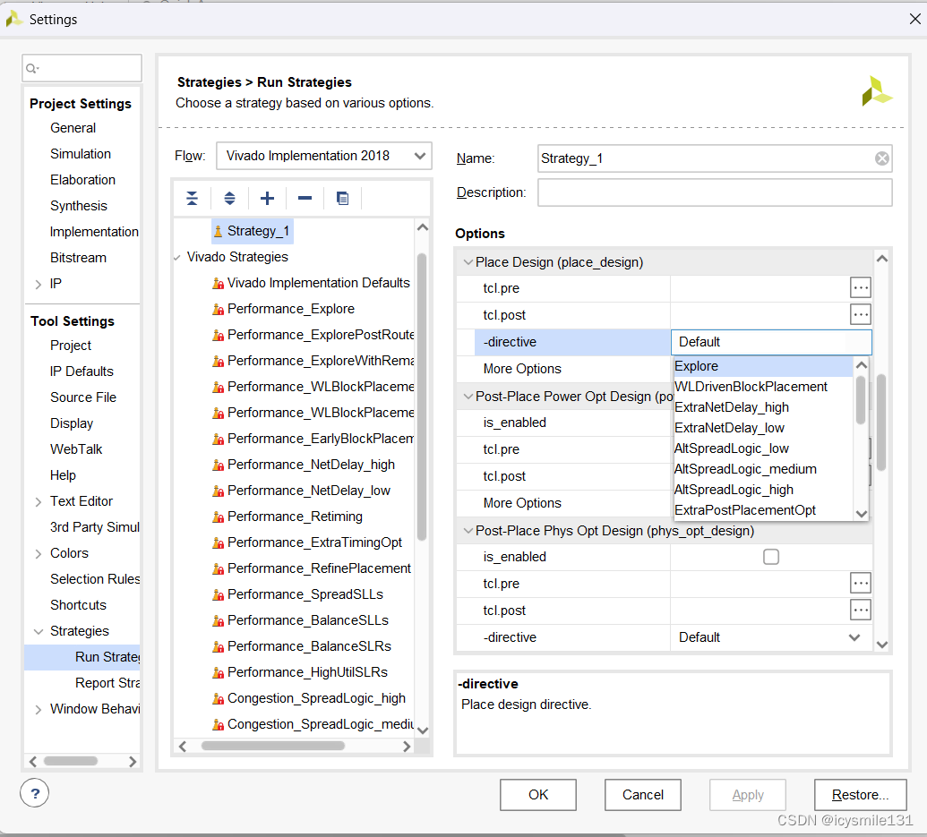Select Explore directive option
This screenshot has height=837, width=927.
pyautogui.click(x=762, y=366)
